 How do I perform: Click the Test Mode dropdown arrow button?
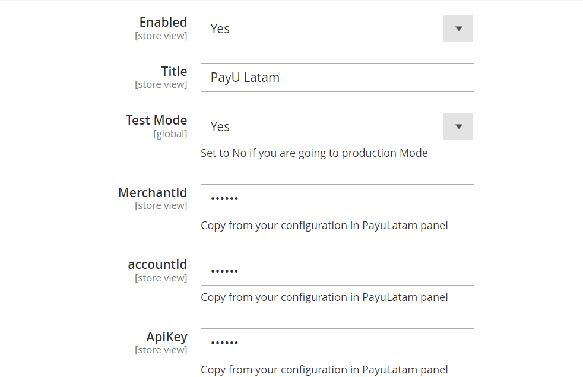pos(458,126)
